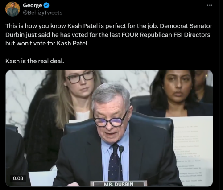Click the tweet's first line mentioning Kash Patel
The height and width of the screenshot is (190, 223).
109,26
